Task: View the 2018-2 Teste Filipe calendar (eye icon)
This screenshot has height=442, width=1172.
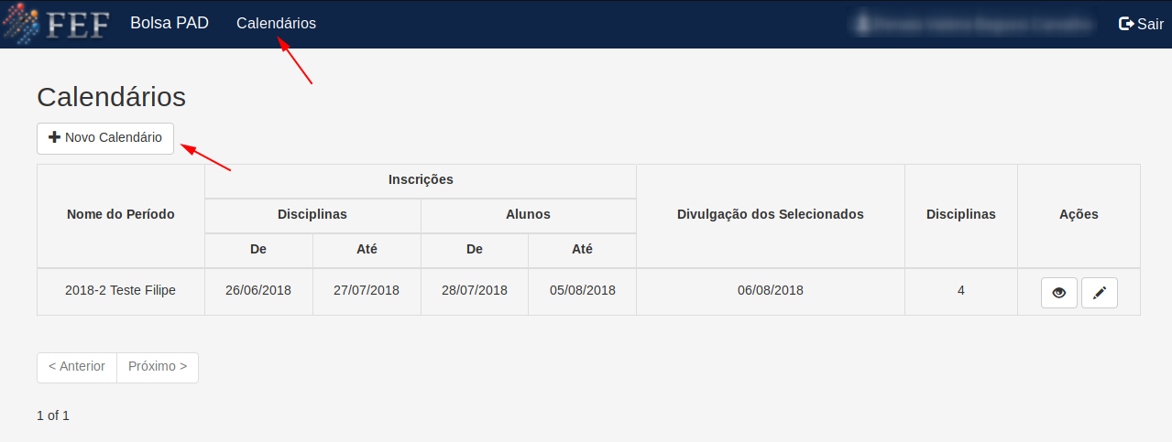Action: coord(1059,293)
